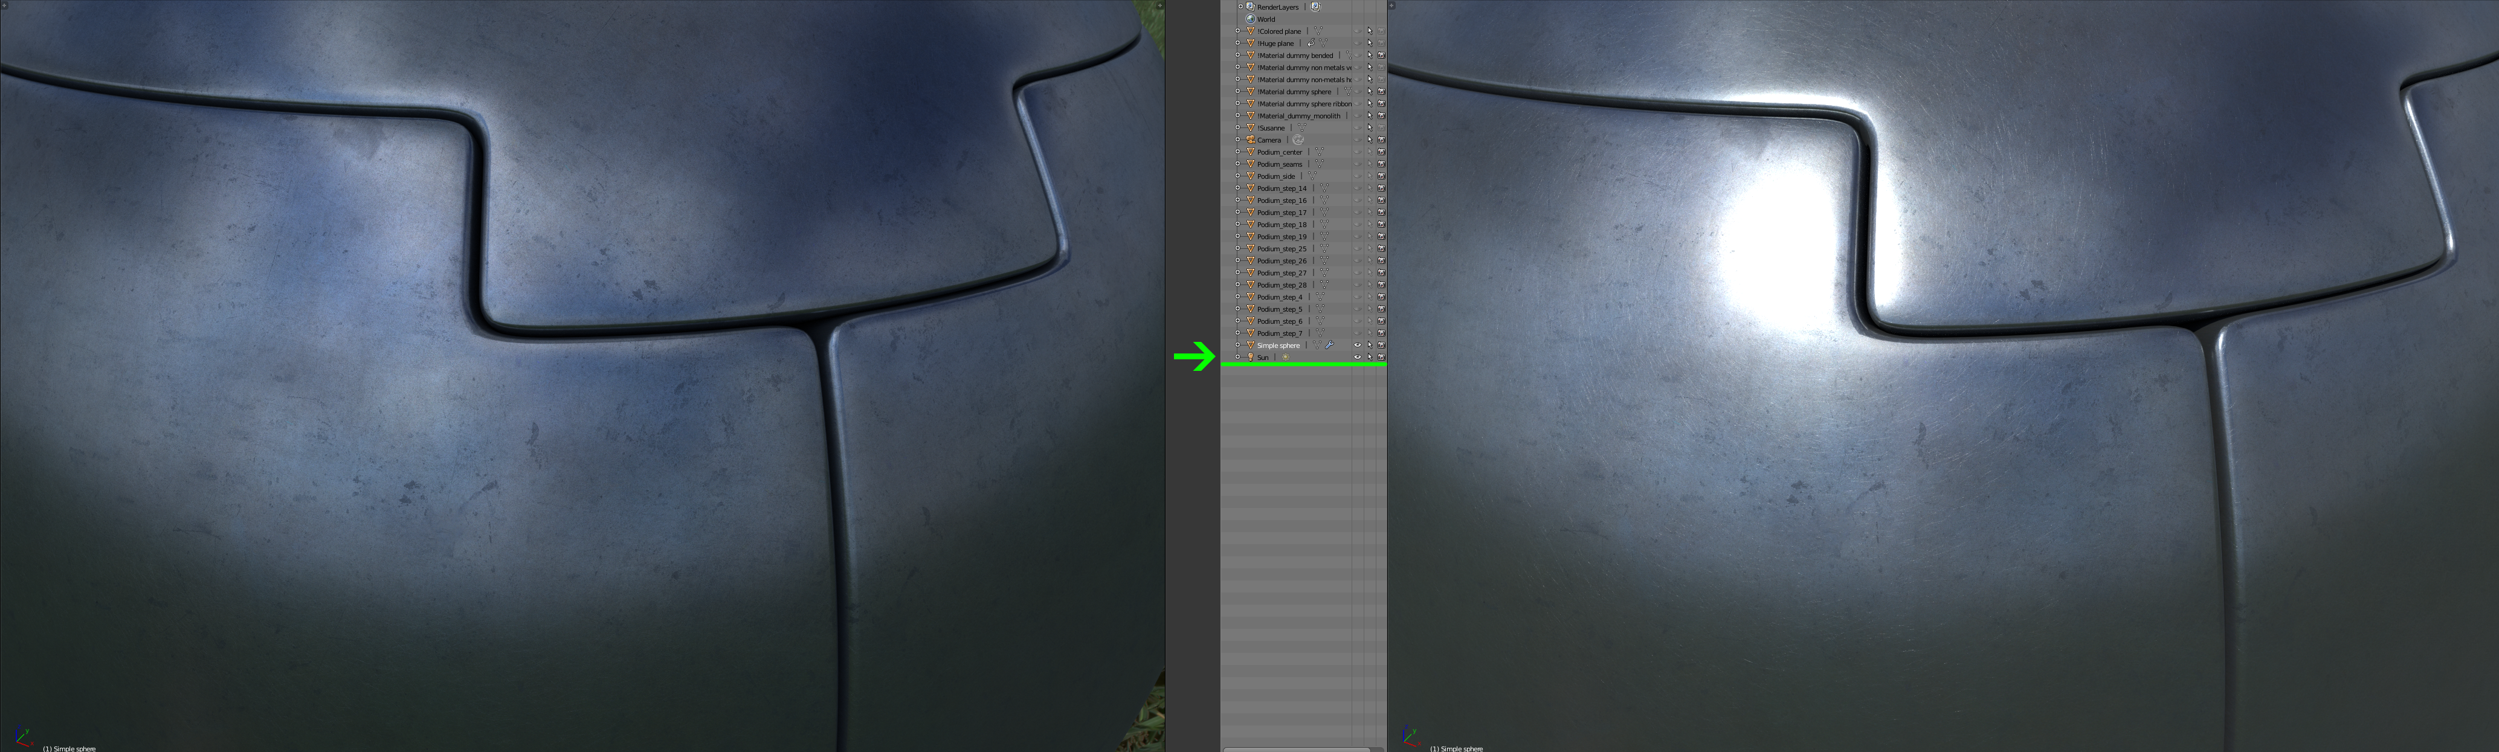Toggle visibility eye for Sun
This screenshot has height=752, width=2499.
(x=1357, y=357)
